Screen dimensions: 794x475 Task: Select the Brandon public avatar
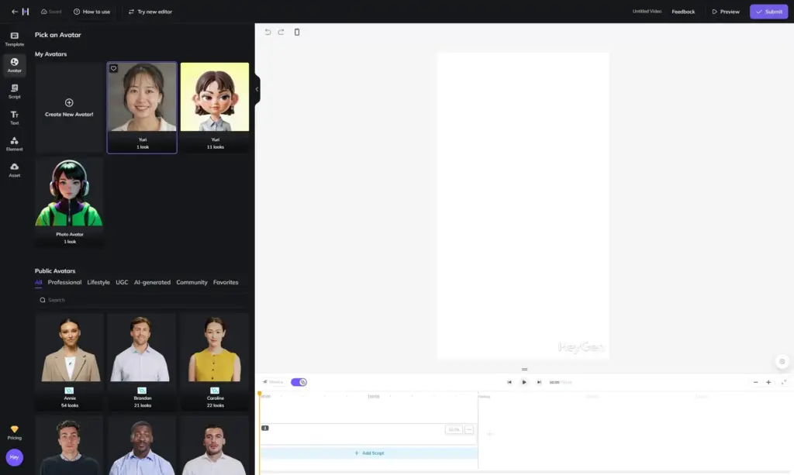142,361
